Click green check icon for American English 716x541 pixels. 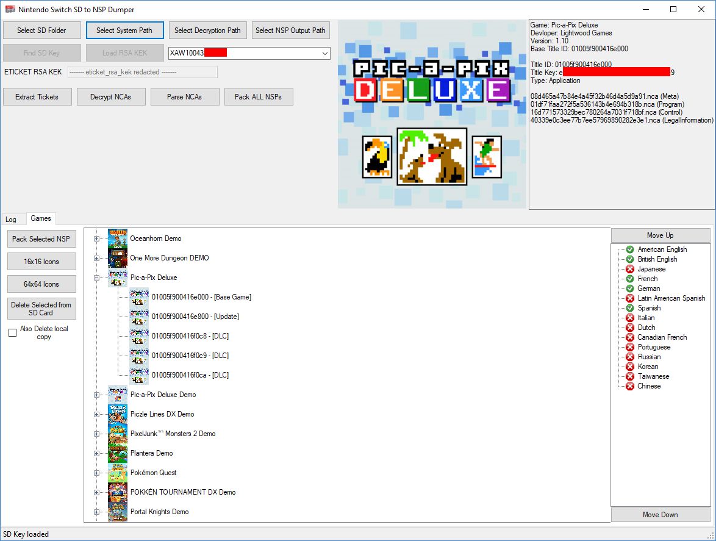[629, 249]
